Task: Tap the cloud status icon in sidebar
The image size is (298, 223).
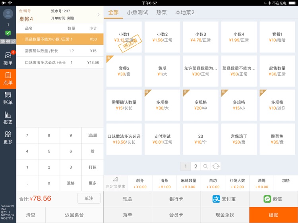Action: tap(14, 41)
